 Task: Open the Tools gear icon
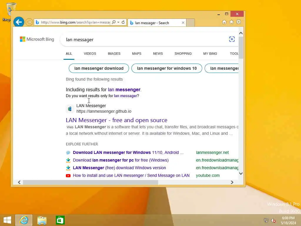(239, 22)
